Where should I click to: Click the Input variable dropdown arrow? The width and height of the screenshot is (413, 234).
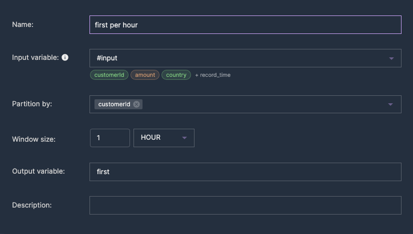pyautogui.click(x=391, y=58)
